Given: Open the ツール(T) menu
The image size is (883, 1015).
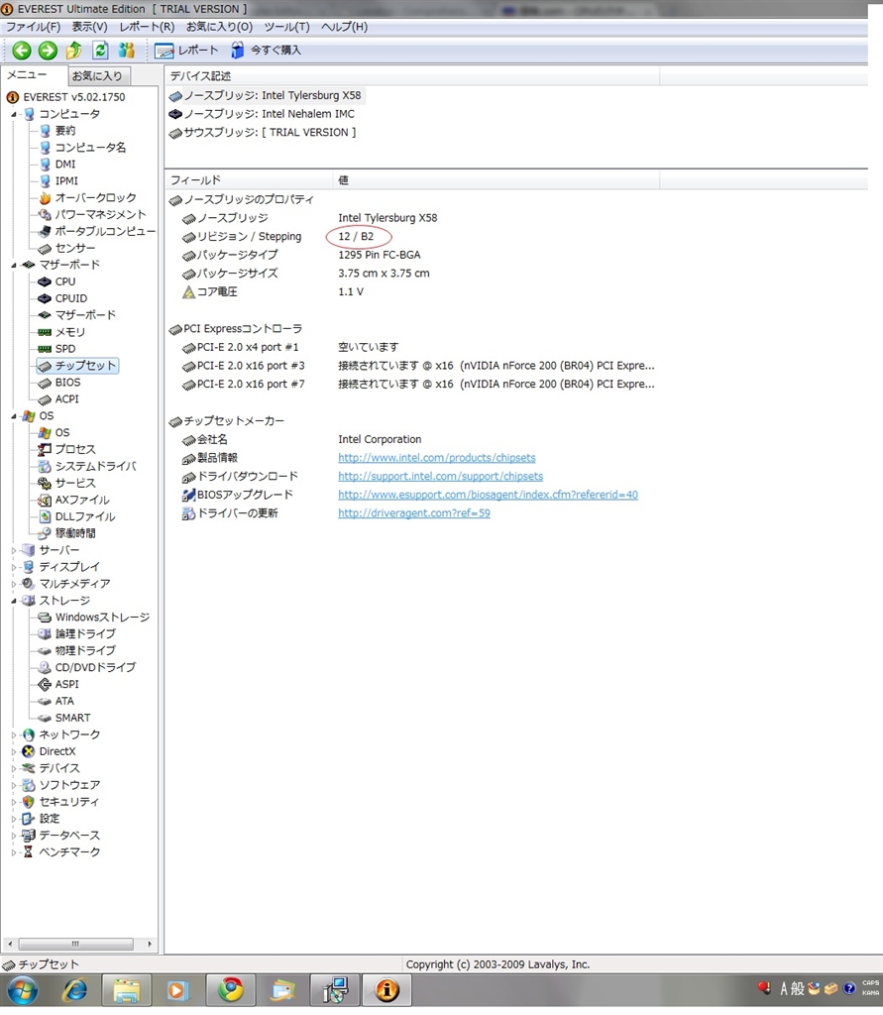Looking at the screenshot, I should pos(286,27).
